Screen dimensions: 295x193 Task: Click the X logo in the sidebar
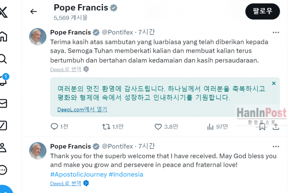click(3, 13)
